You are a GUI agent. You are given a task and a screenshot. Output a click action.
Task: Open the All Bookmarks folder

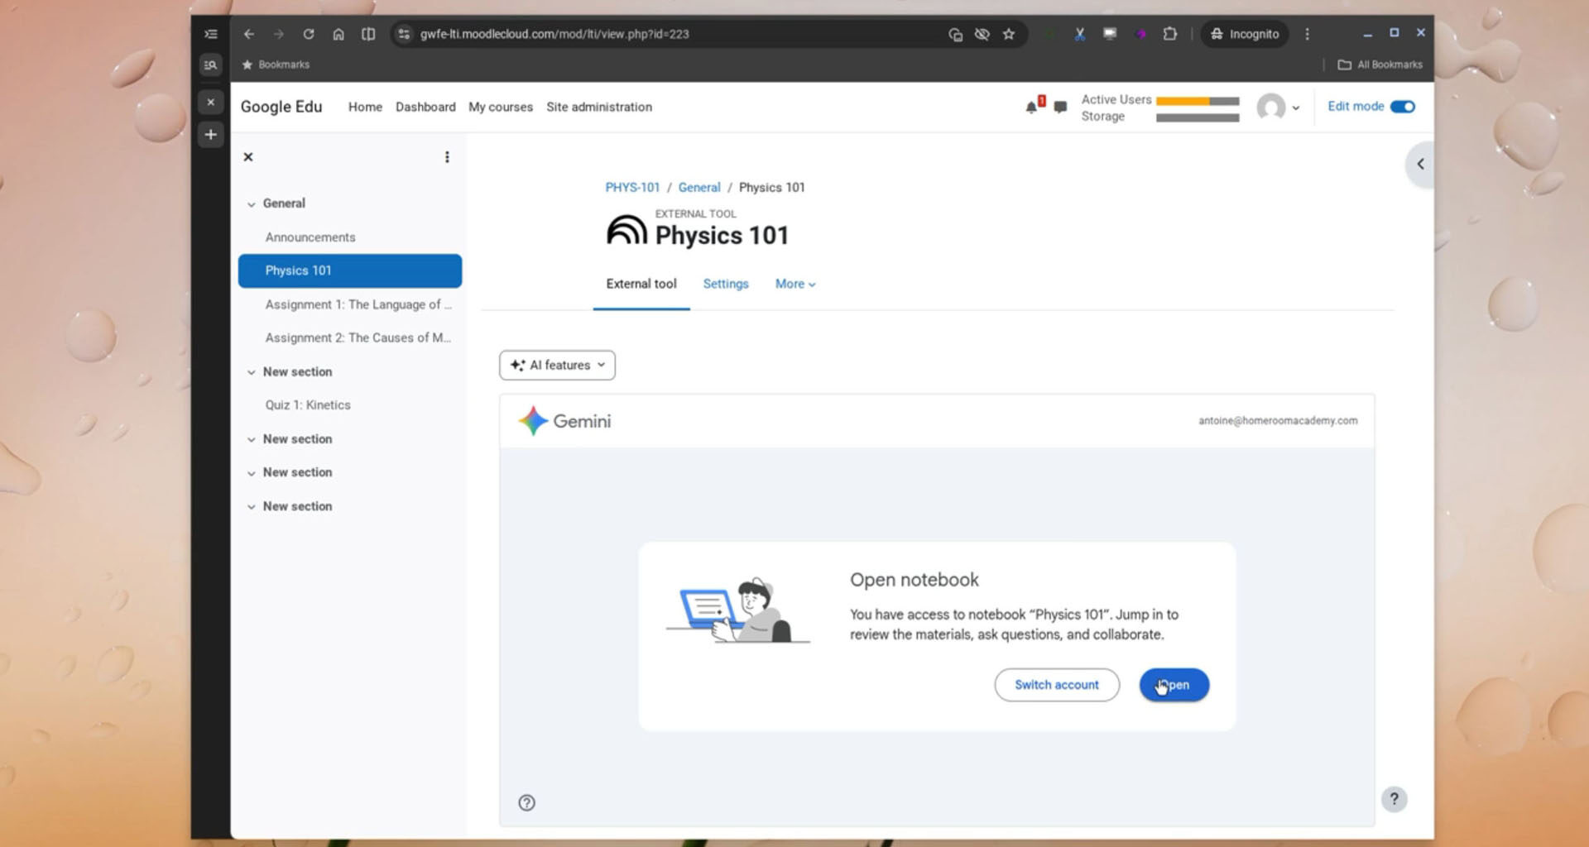(x=1380, y=65)
